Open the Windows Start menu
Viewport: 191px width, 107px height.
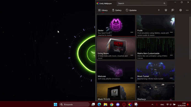pyautogui.click(x=55, y=105)
